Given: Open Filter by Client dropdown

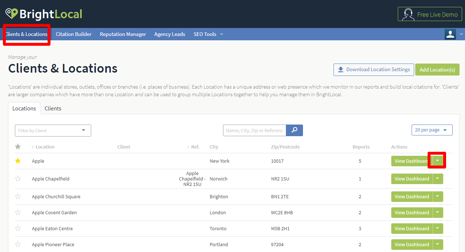Looking at the screenshot, I should pyautogui.click(x=53, y=130).
